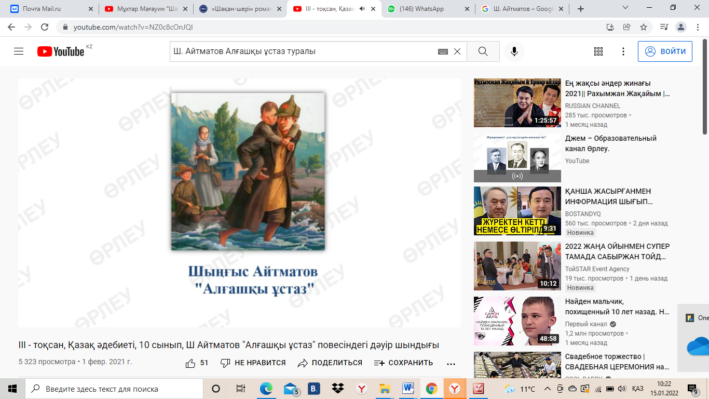Open the Джем Өрлеу mix thumbnail
Viewport: 709px width, 399px height.
click(517, 158)
